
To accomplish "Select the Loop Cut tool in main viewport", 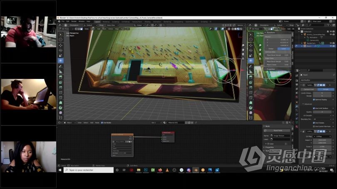I will 61,93.
